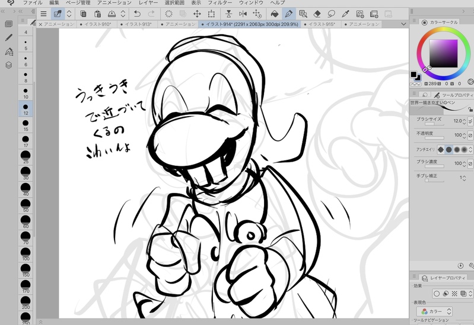Screen dimensions: 474x325
Task: Select brush size preset 6
Action: tap(26, 60)
